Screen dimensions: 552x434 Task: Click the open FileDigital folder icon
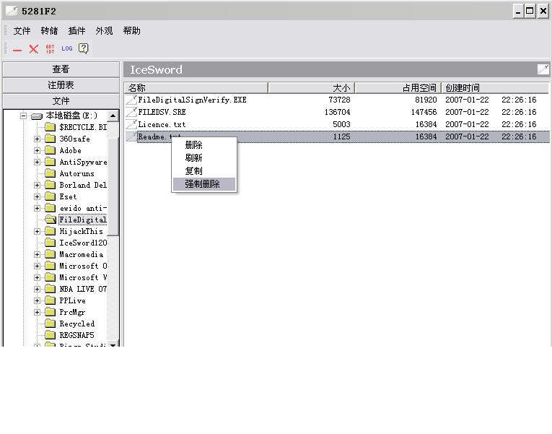[x=51, y=220]
